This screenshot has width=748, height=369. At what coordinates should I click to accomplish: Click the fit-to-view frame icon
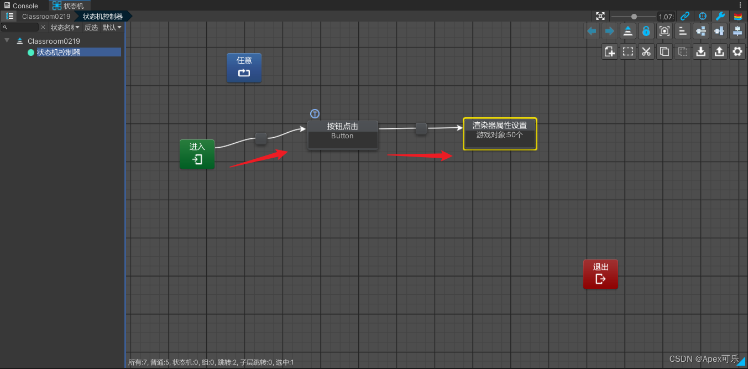(600, 16)
